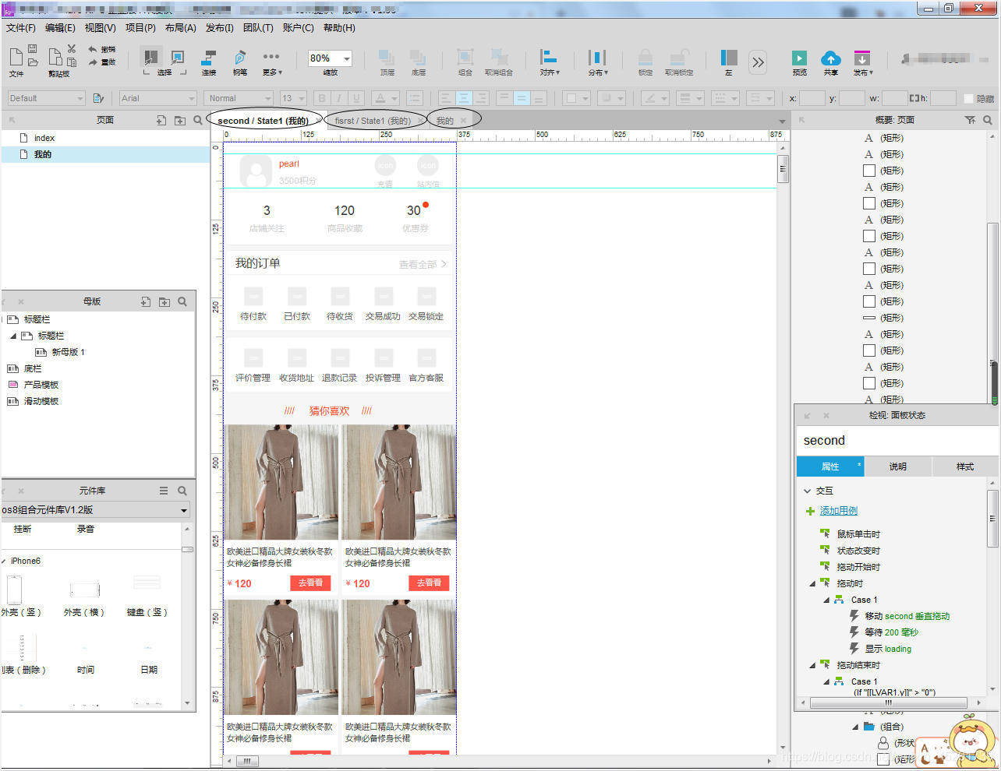
Task: Collapse the 标题栏 folder in 母版 panel
Action: pyautogui.click(x=13, y=336)
